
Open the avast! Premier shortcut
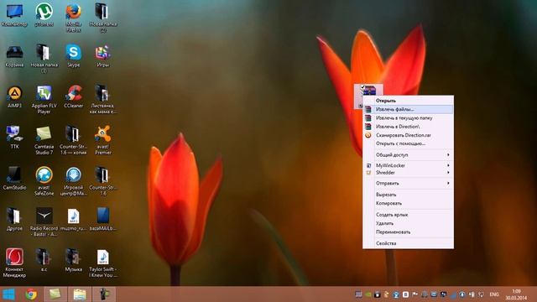coord(102,140)
